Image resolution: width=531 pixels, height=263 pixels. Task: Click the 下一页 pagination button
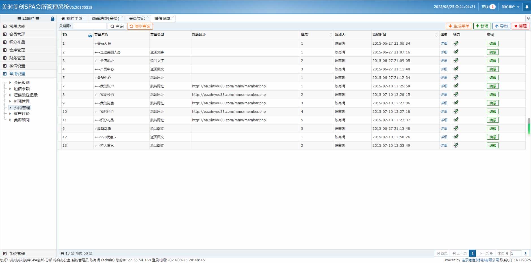click(x=486, y=253)
